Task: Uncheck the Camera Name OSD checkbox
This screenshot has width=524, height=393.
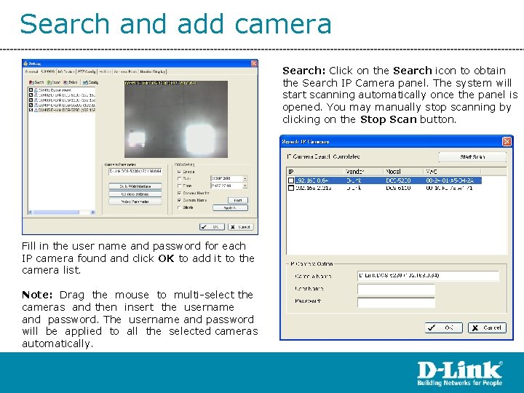Action: click(x=180, y=200)
